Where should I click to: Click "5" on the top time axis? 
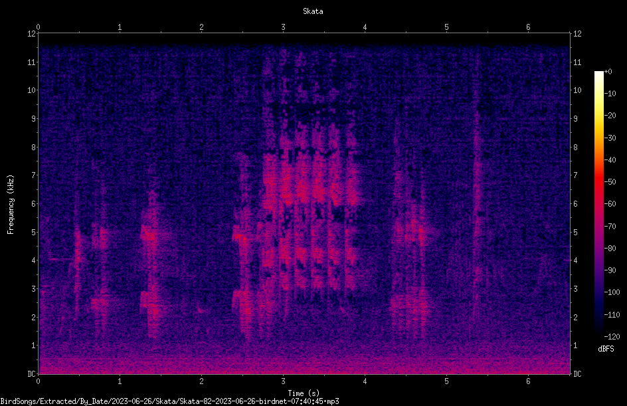[x=446, y=27]
